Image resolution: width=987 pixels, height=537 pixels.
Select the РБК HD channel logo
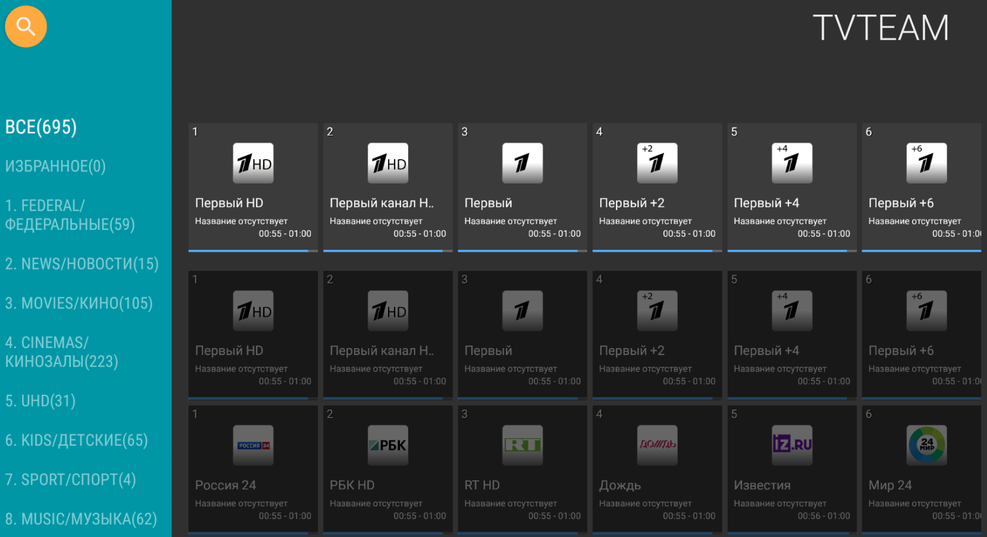[x=388, y=445]
